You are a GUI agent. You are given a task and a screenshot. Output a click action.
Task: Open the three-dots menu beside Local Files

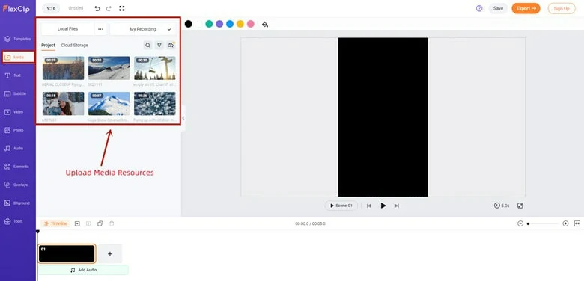pos(100,29)
